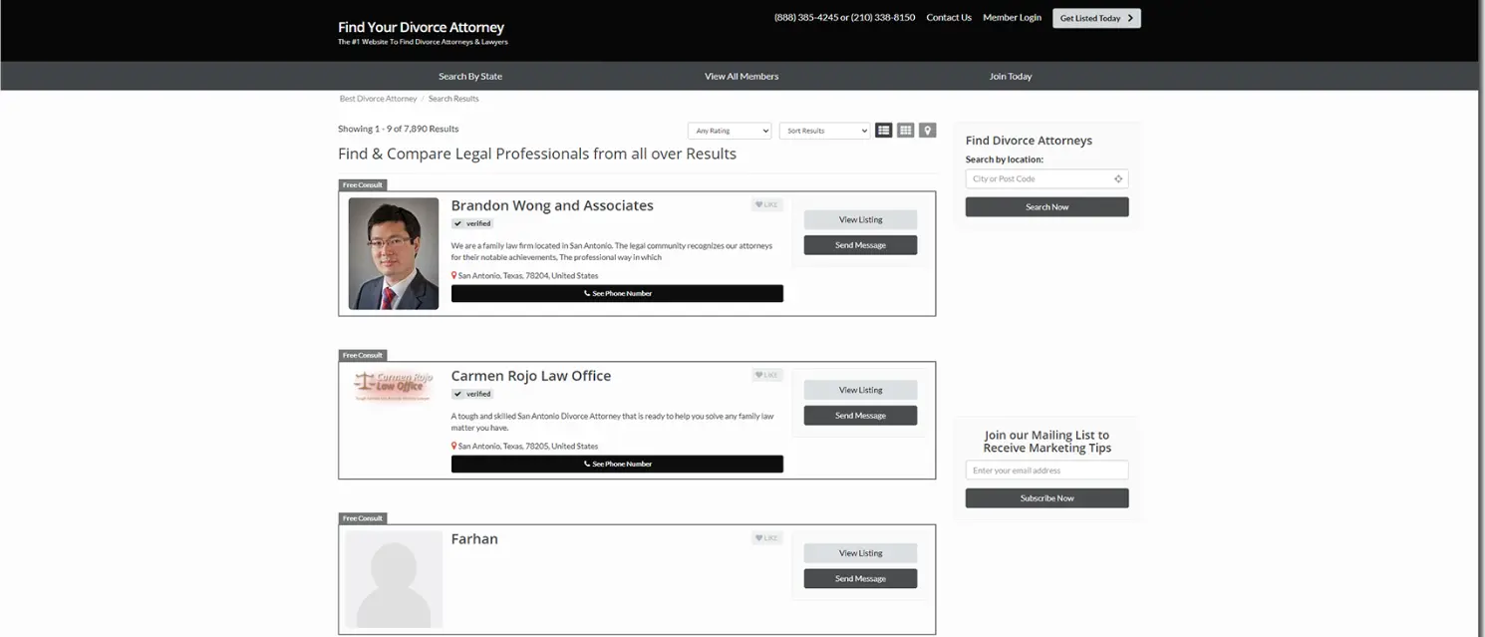Click the Contact Us link
This screenshot has width=1485, height=637.
coord(949,18)
